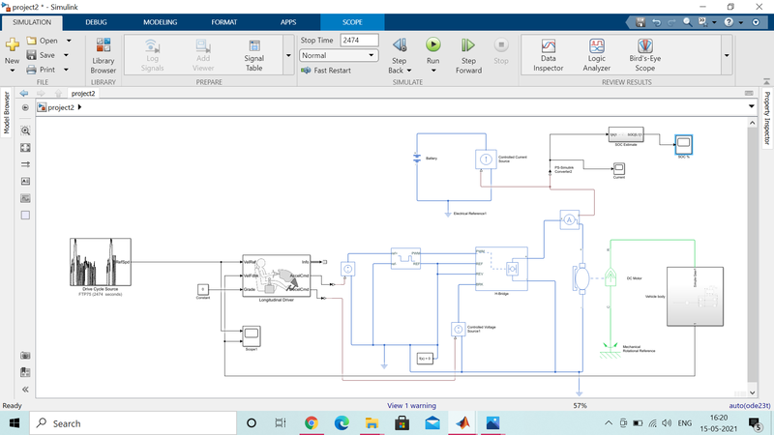
Task: Toggle Fast Restart
Action: point(326,71)
